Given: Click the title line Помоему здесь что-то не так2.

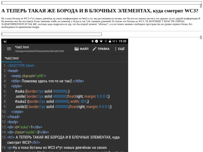Looking at the screenshot, I should coord(47,81).
